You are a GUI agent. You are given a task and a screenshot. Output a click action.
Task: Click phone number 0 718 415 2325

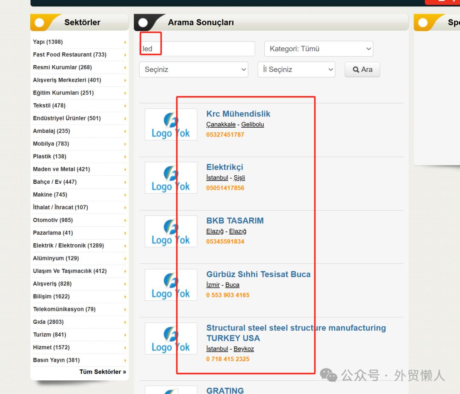tap(227, 359)
